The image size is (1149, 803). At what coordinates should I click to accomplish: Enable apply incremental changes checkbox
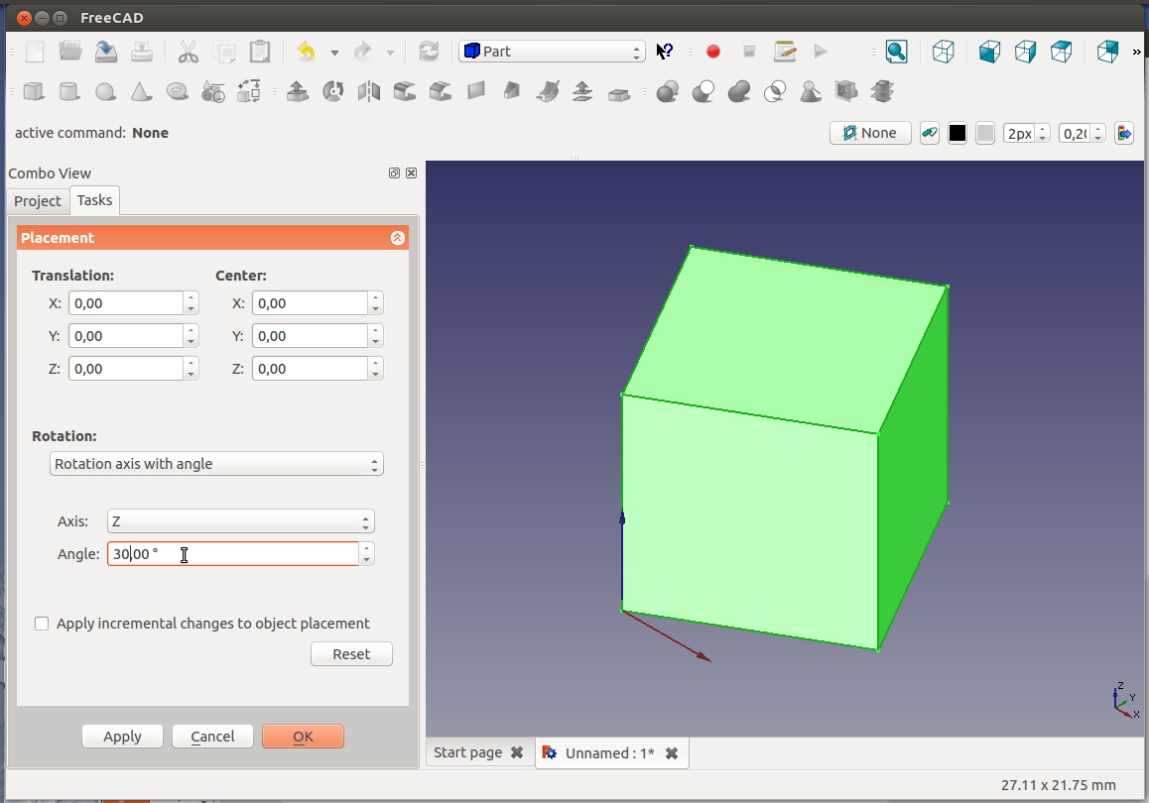coord(42,624)
